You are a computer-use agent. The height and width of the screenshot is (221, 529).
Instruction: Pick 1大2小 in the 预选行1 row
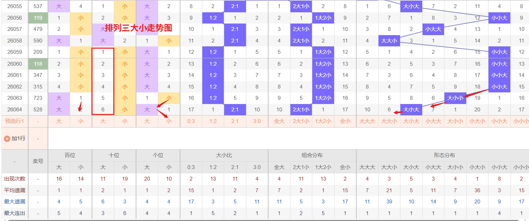323,121
